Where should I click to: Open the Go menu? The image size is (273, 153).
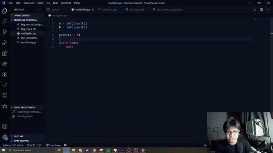[48, 3]
